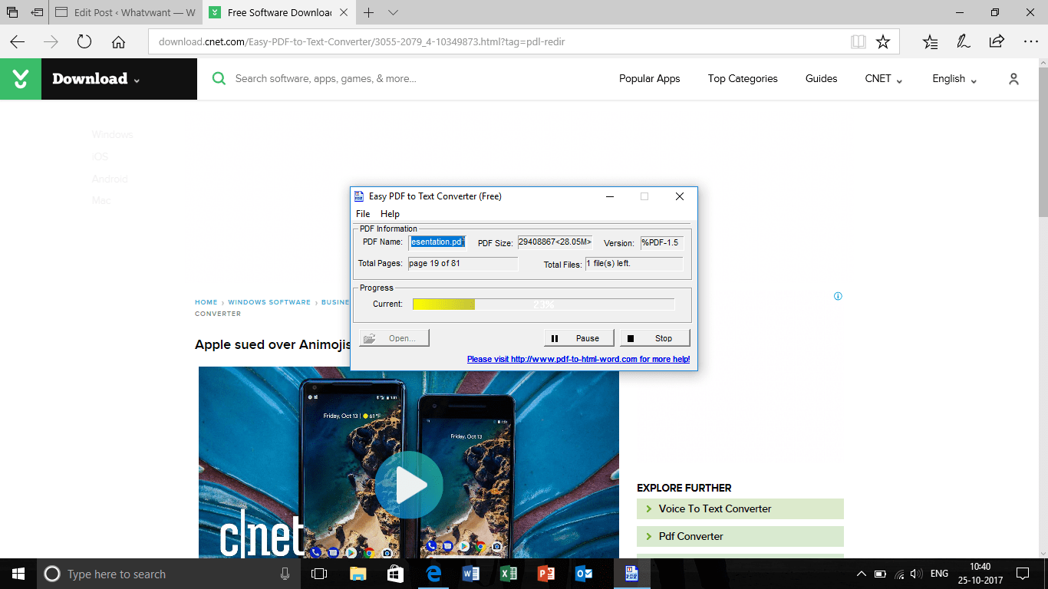Click the search magnifier on CNET
This screenshot has height=589, width=1048.
(219, 79)
